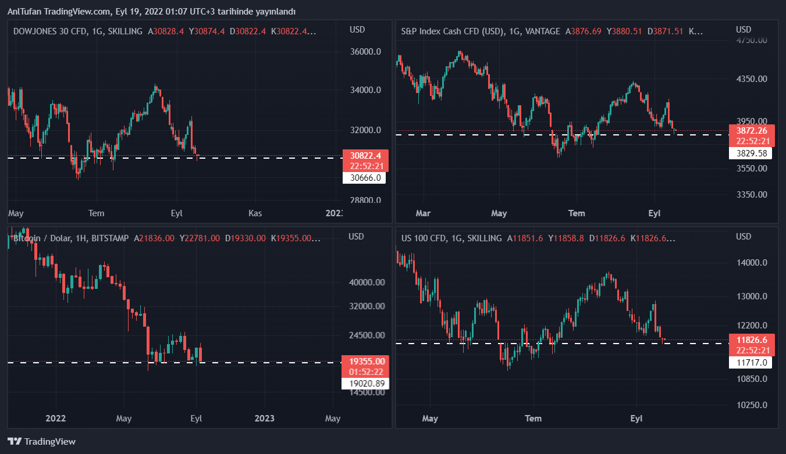This screenshot has height=454, width=786.
Task: Select the Bitcoin / Dolar chart title
Action: (70, 238)
